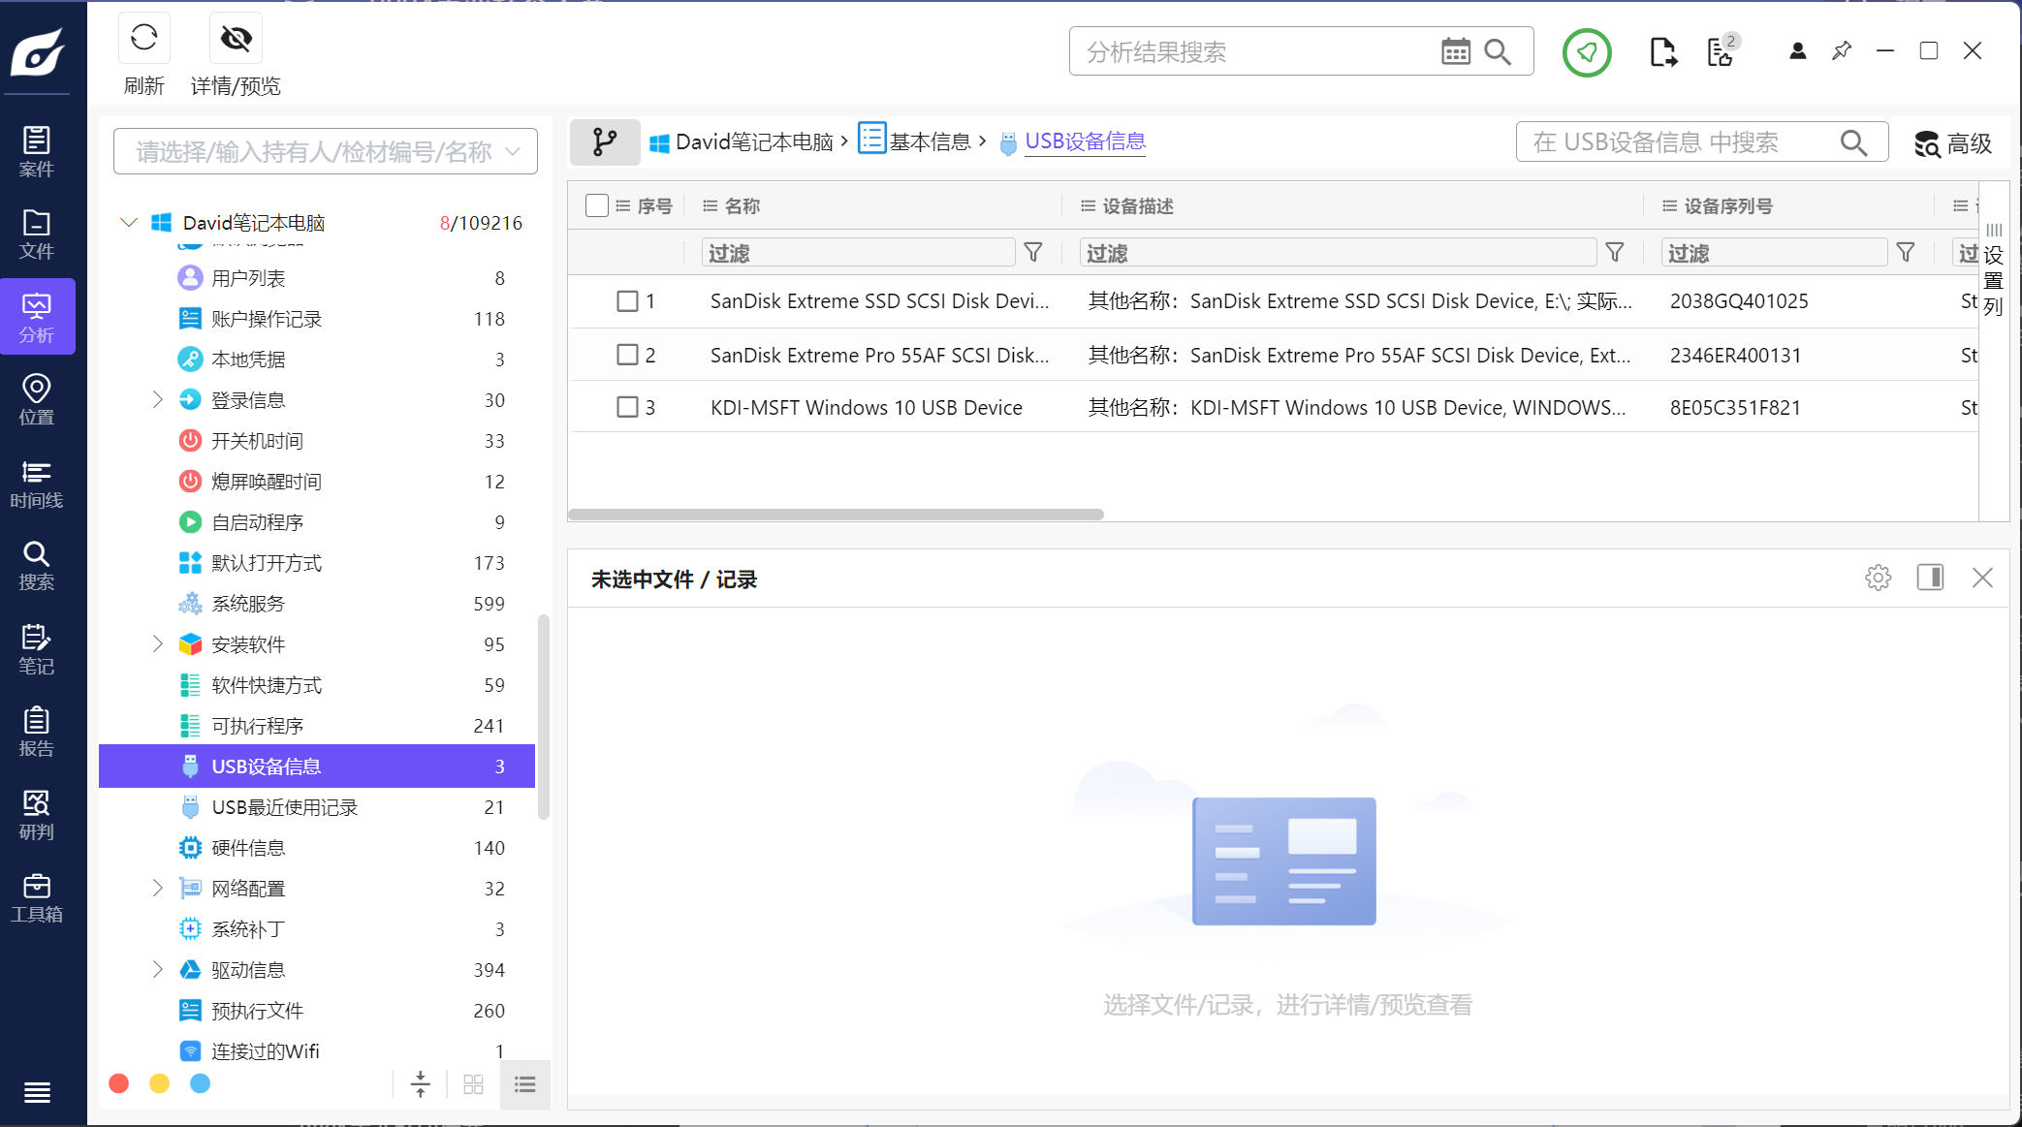Viewport: 2022px width, 1127px height.
Task: Select USB最近使用记录 in the tree
Action: [284, 807]
